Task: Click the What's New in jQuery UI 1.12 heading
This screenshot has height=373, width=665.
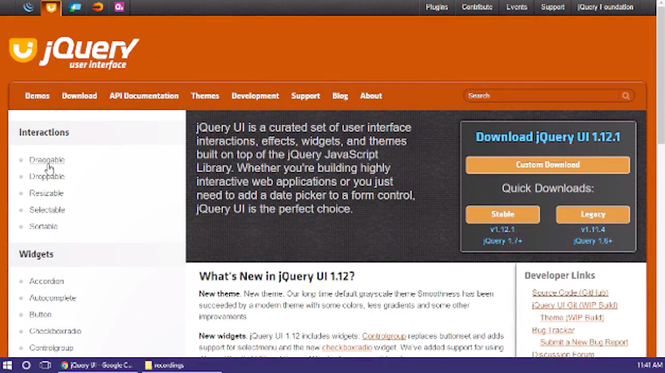Action: [277, 276]
